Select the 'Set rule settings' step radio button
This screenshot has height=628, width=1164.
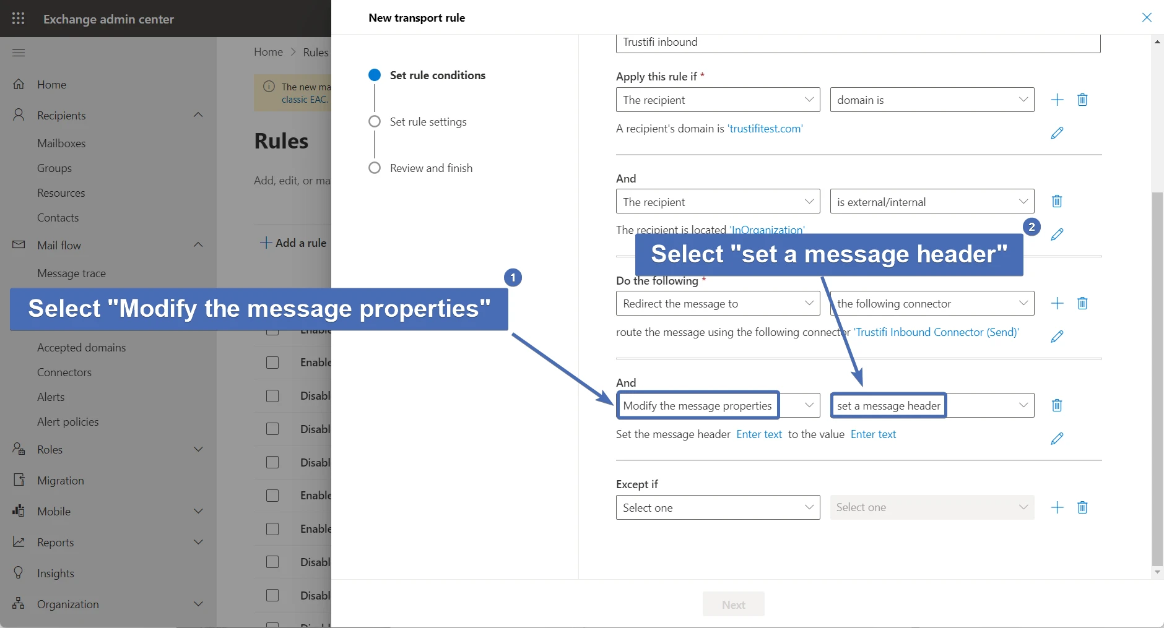click(x=375, y=121)
